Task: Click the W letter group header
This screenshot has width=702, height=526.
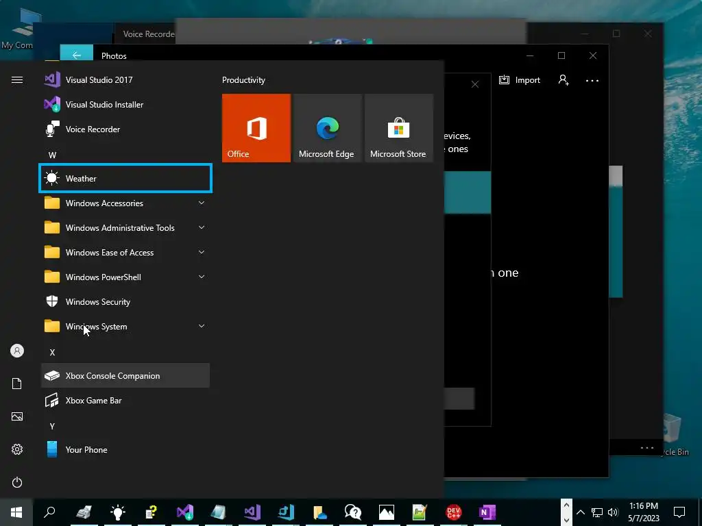Action: click(52, 155)
